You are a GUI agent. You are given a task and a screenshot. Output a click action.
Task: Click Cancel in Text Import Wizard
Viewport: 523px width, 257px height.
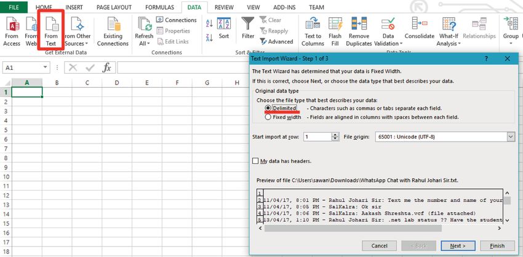(x=379, y=246)
